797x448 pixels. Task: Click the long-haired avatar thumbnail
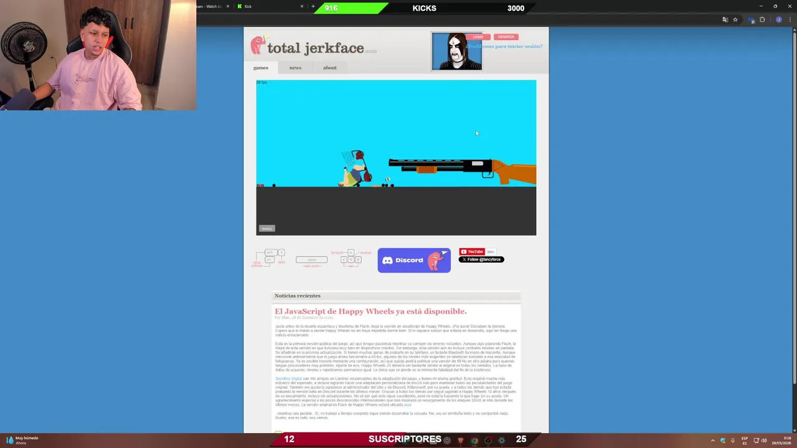[456, 52]
